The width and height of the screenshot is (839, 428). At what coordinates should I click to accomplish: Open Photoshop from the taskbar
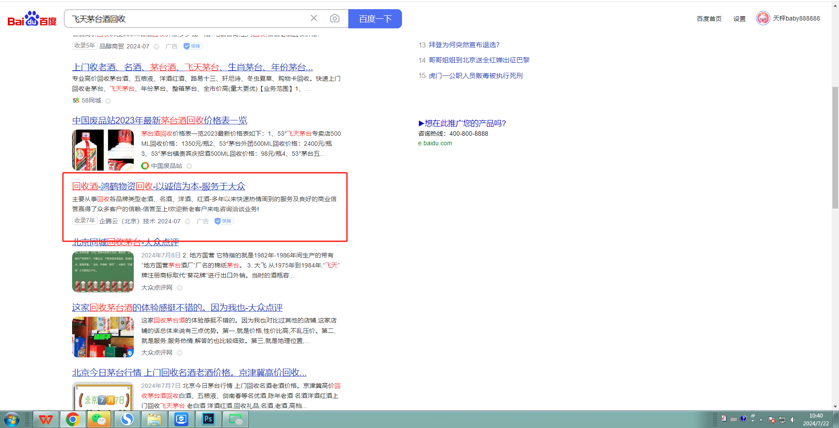pos(208,420)
